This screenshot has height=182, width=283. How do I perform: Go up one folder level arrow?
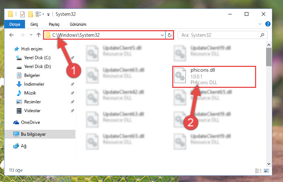pyautogui.click(x=38, y=35)
